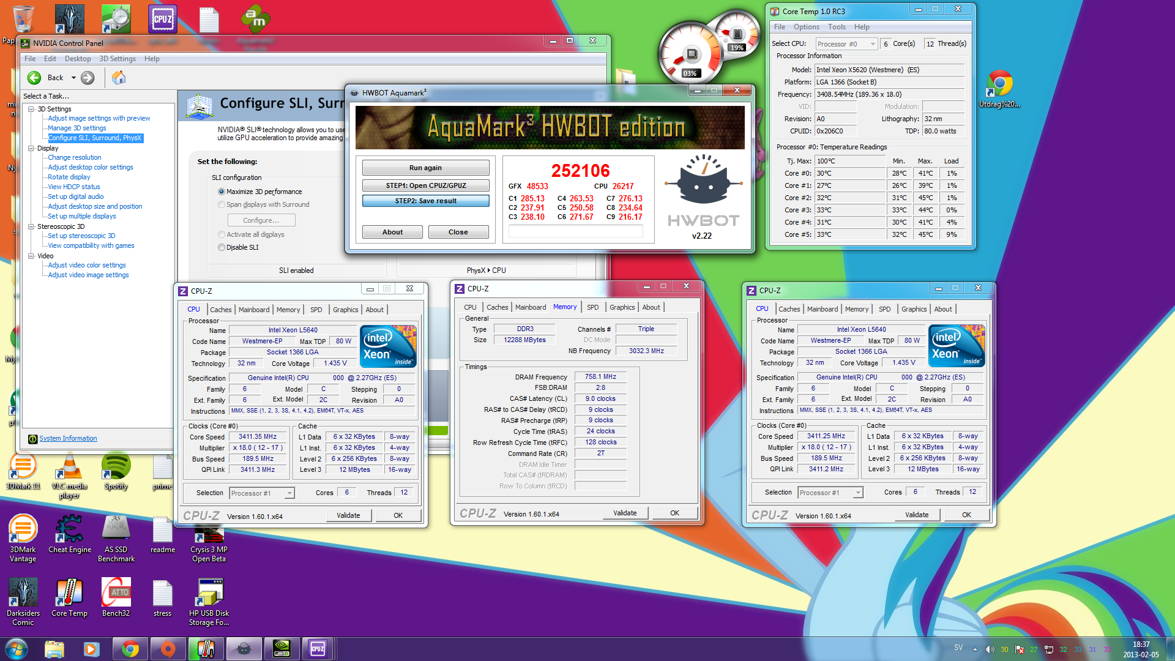Open the Back button history dropdown arrow
The height and width of the screenshot is (661, 1175).
[x=73, y=78]
